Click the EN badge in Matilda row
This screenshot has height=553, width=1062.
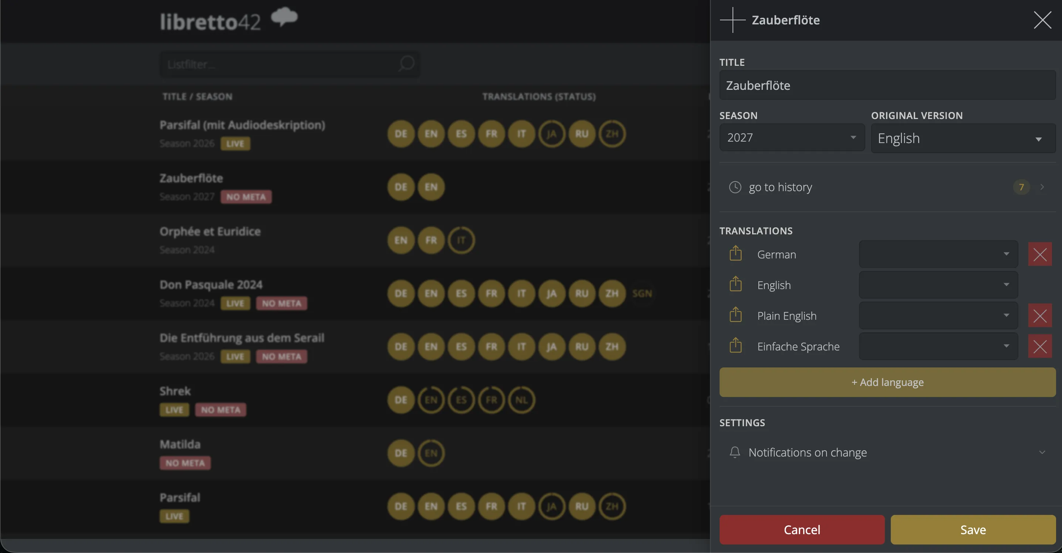[431, 453]
